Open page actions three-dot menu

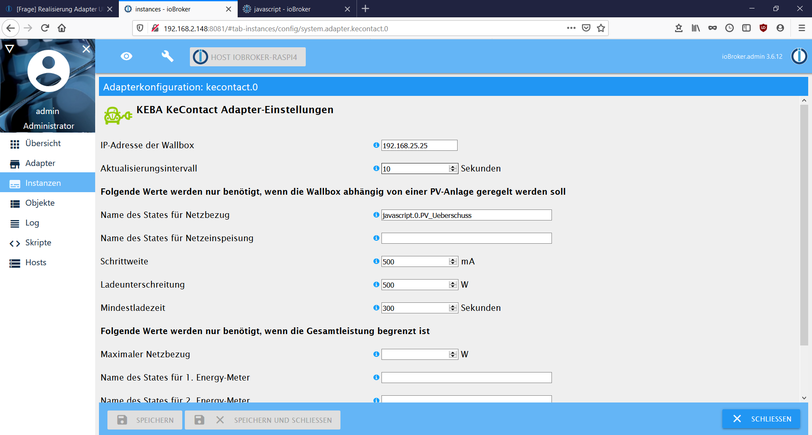pos(571,28)
